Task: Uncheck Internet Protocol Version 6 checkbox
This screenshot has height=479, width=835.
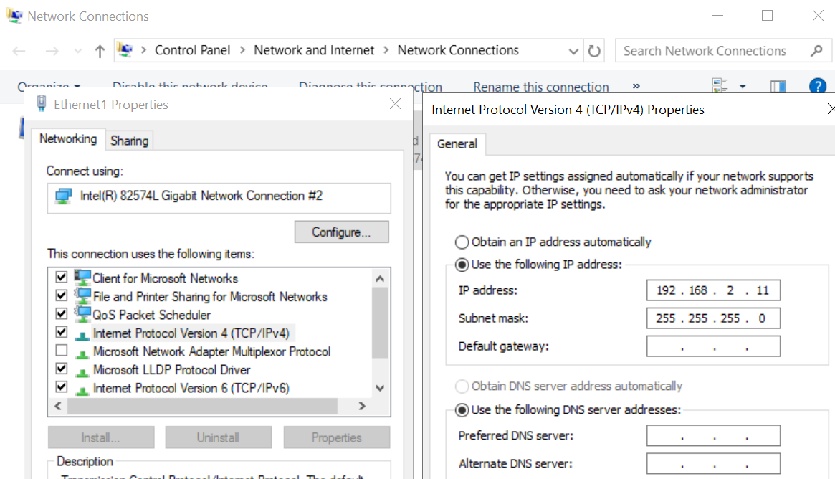Action: (61, 386)
